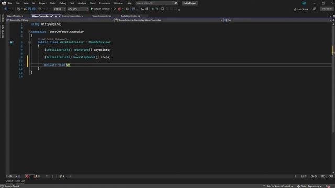The height and width of the screenshot is (188, 335).
Task: Click the open file folder icon
Action: pyautogui.click(x=25, y=9)
